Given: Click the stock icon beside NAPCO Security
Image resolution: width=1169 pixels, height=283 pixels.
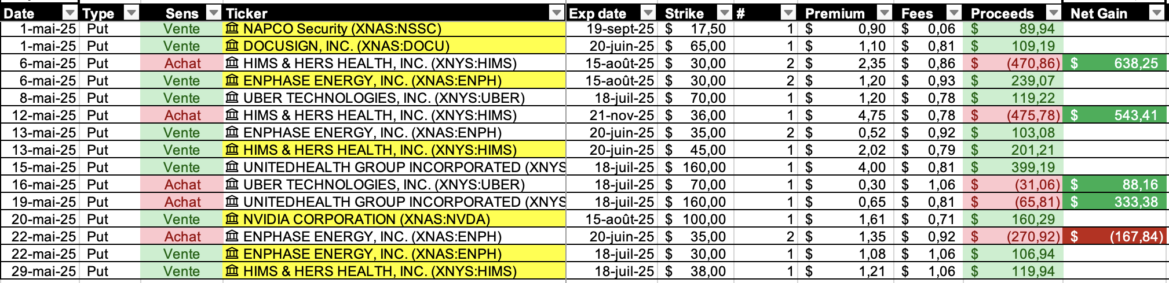Looking at the screenshot, I should (232, 28).
